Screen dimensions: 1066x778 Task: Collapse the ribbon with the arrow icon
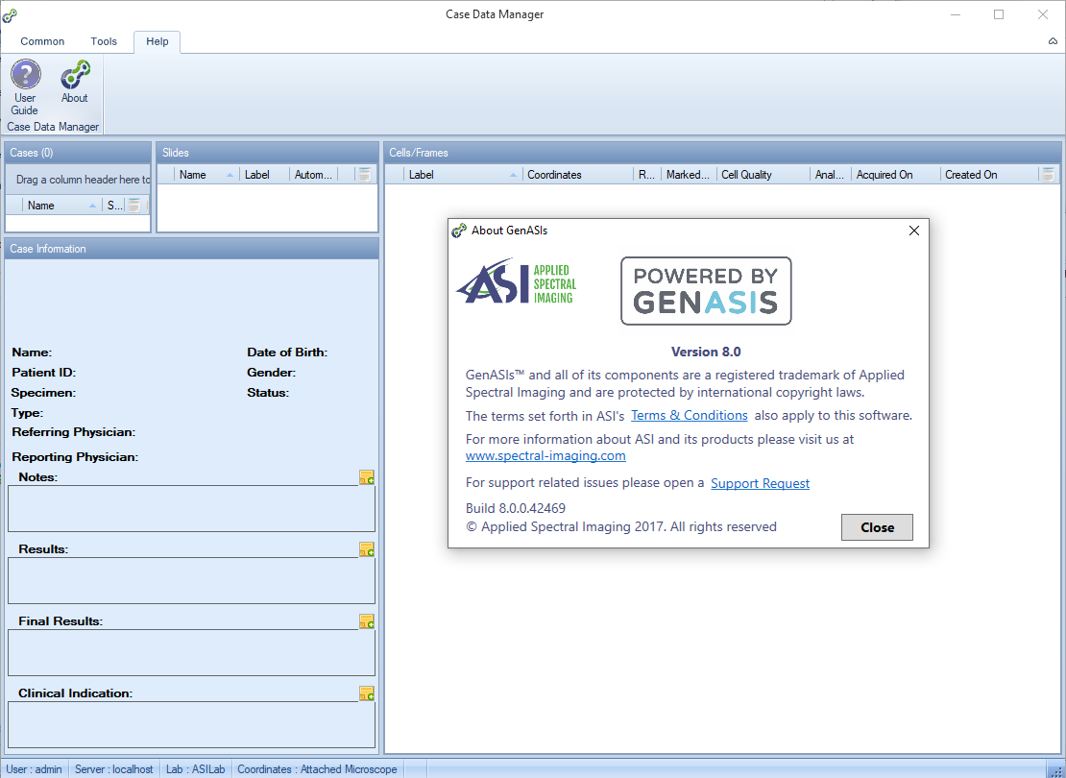(x=1053, y=41)
